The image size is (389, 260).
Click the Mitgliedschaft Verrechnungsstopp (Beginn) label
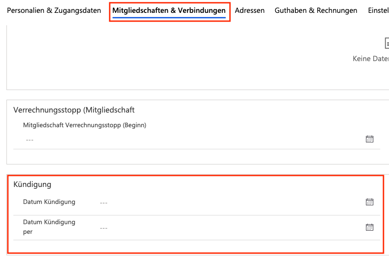pyautogui.click(x=84, y=125)
